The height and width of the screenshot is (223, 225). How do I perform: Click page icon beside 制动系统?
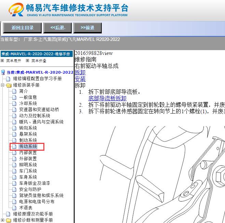point(14,140)
